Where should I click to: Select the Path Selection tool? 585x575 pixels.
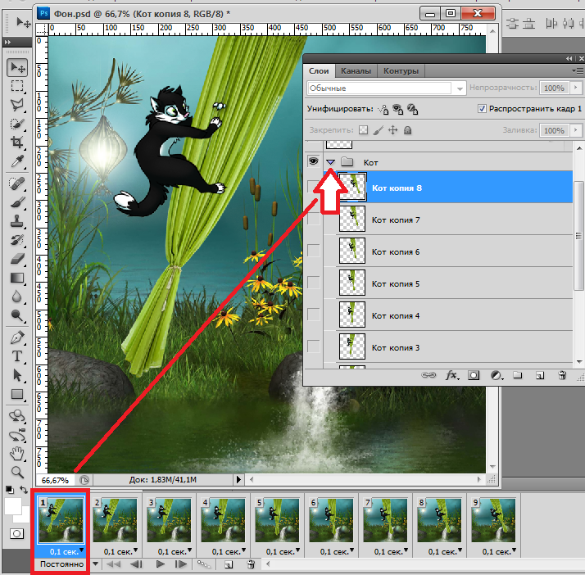point(17,375)
